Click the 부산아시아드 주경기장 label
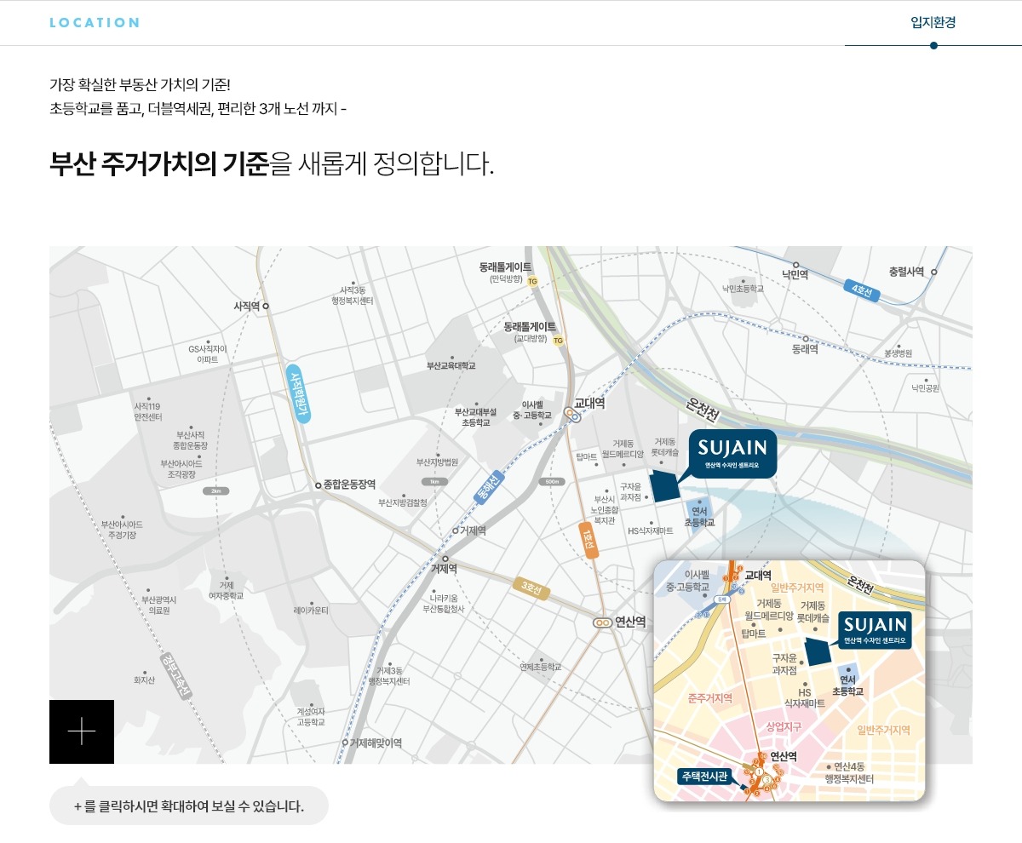1022x843 pixels. [x=122, y=530]
